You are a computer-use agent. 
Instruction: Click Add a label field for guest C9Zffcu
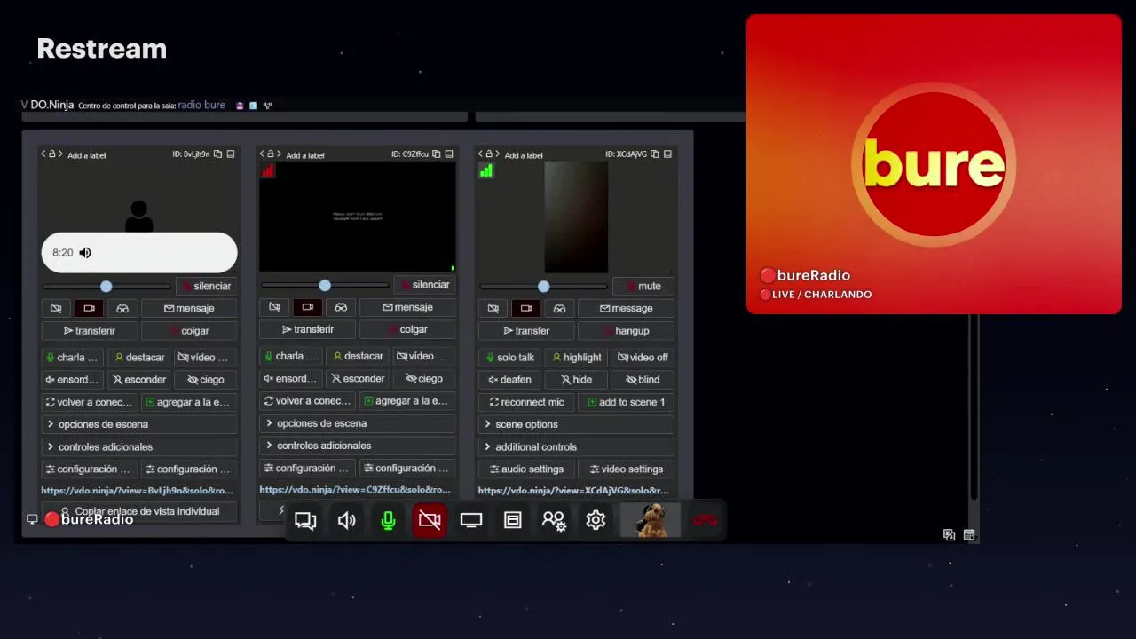click(x=305, y=155)
